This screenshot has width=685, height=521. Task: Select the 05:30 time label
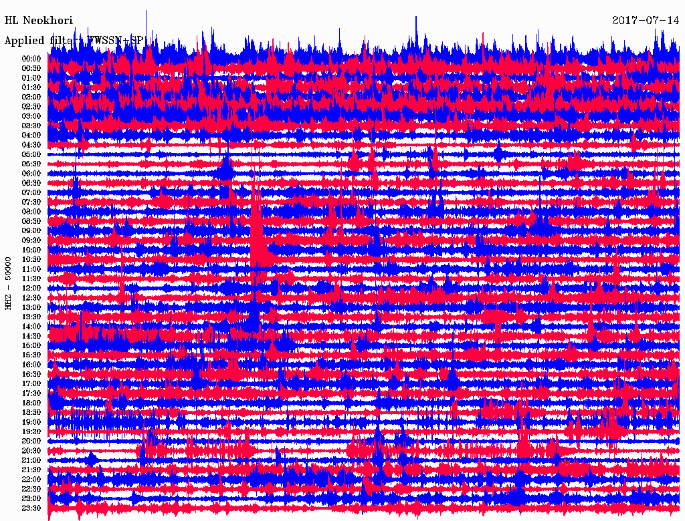click(31, 164)
